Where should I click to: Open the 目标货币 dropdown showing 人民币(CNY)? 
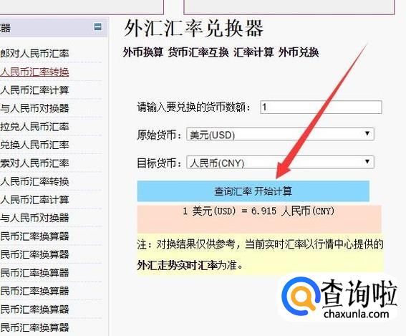(280, 163)
